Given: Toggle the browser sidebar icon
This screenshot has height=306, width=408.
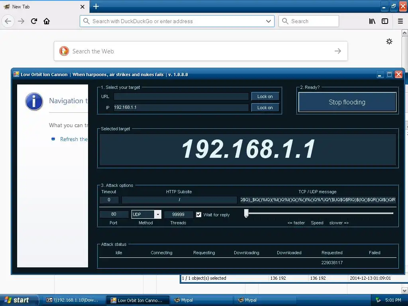Looking at the screenshot, I should pos(385,21).
